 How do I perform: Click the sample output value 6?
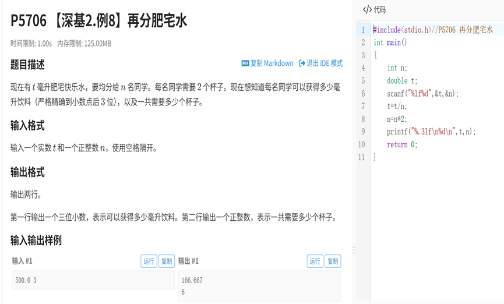click(x=183, y=292)
